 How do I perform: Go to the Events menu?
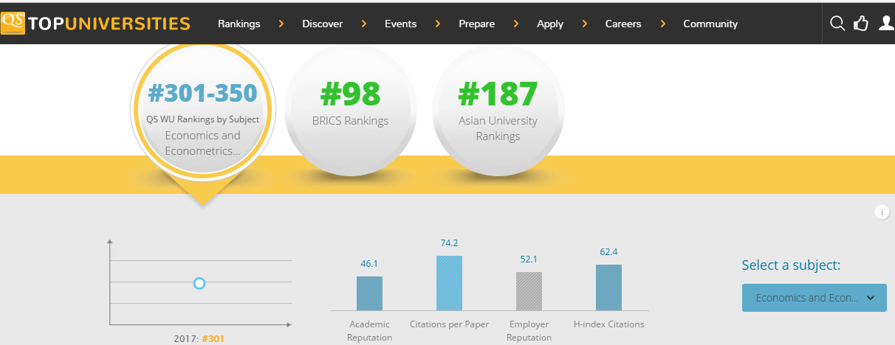tap(400, 24)
